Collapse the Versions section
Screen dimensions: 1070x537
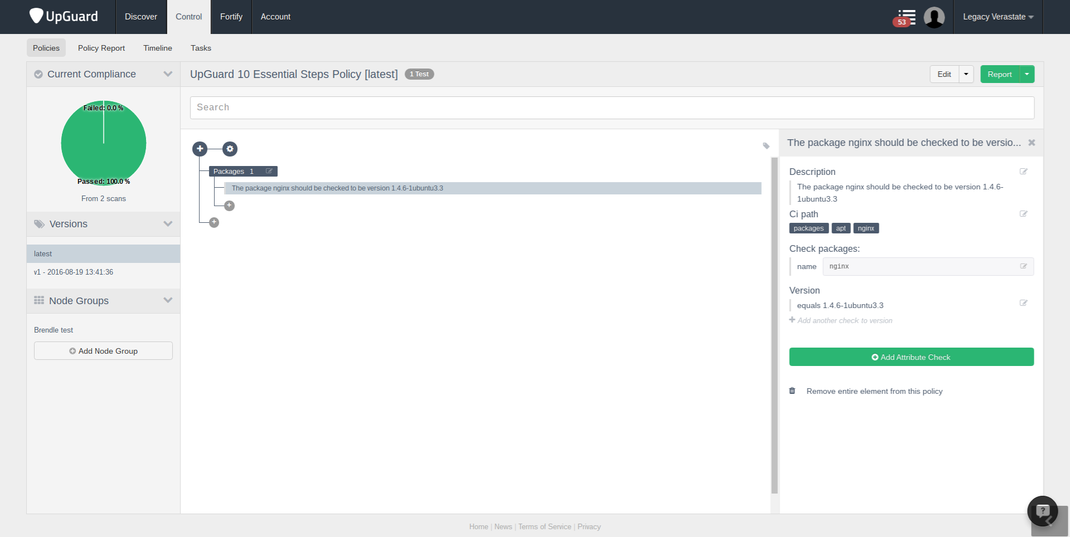click(167, 224)
